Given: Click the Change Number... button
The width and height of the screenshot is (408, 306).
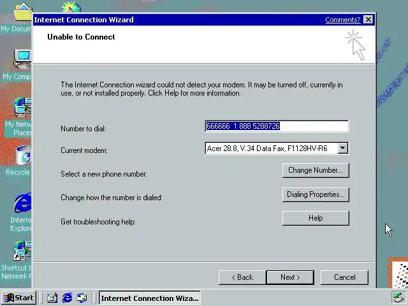Looking at the screenshot, I should coord(316,170).
